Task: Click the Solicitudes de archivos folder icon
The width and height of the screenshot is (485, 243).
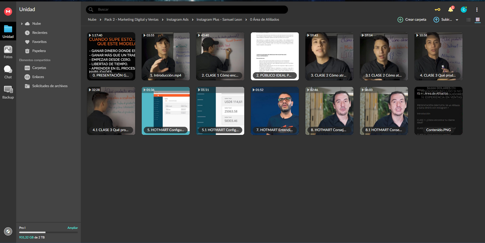Action: 27,86
